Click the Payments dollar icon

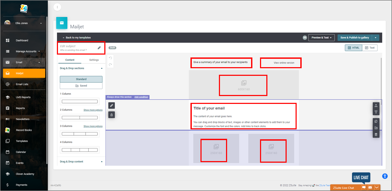coord(8,185)
